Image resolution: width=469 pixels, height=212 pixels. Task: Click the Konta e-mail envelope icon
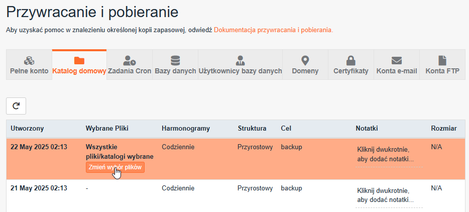coord(397,61)
